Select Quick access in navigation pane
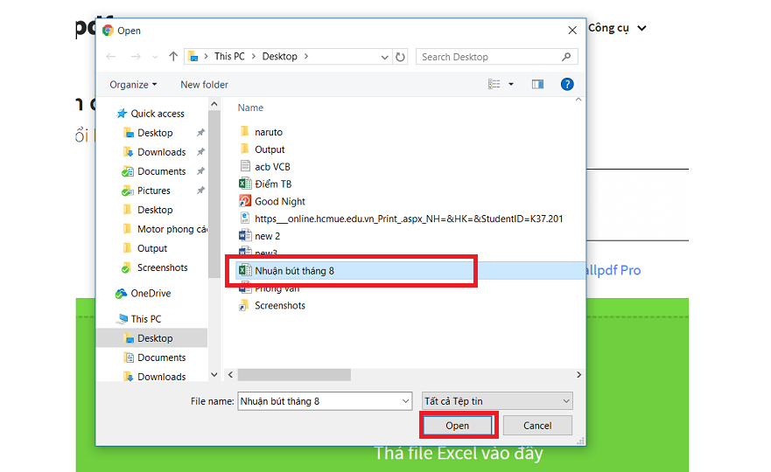Viewport: 771px width, 472px height. [x=151, y=114]
